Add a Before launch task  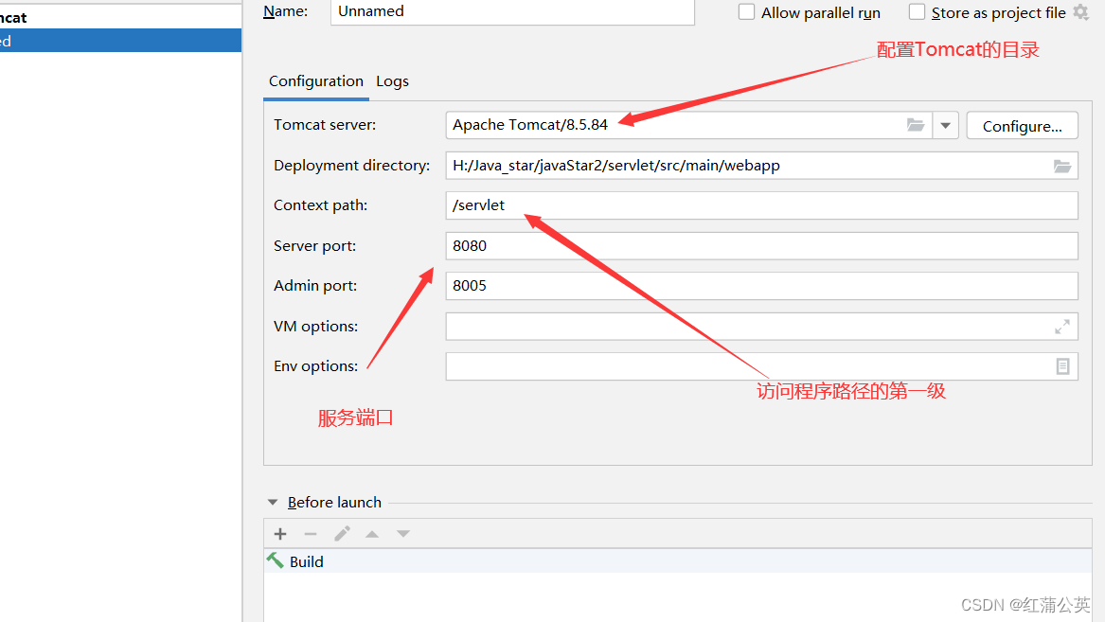pos(280,534)
